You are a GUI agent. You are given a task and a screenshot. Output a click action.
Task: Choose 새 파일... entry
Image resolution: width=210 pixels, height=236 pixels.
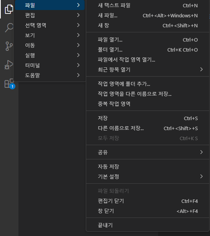(x=148, y=15)
